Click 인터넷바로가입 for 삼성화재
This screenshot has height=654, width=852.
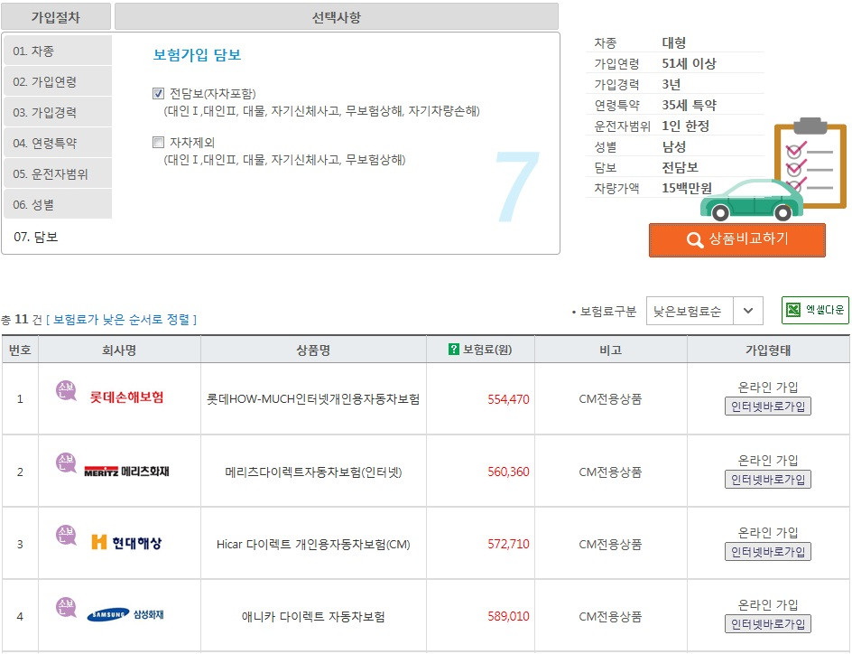(768, 624)
